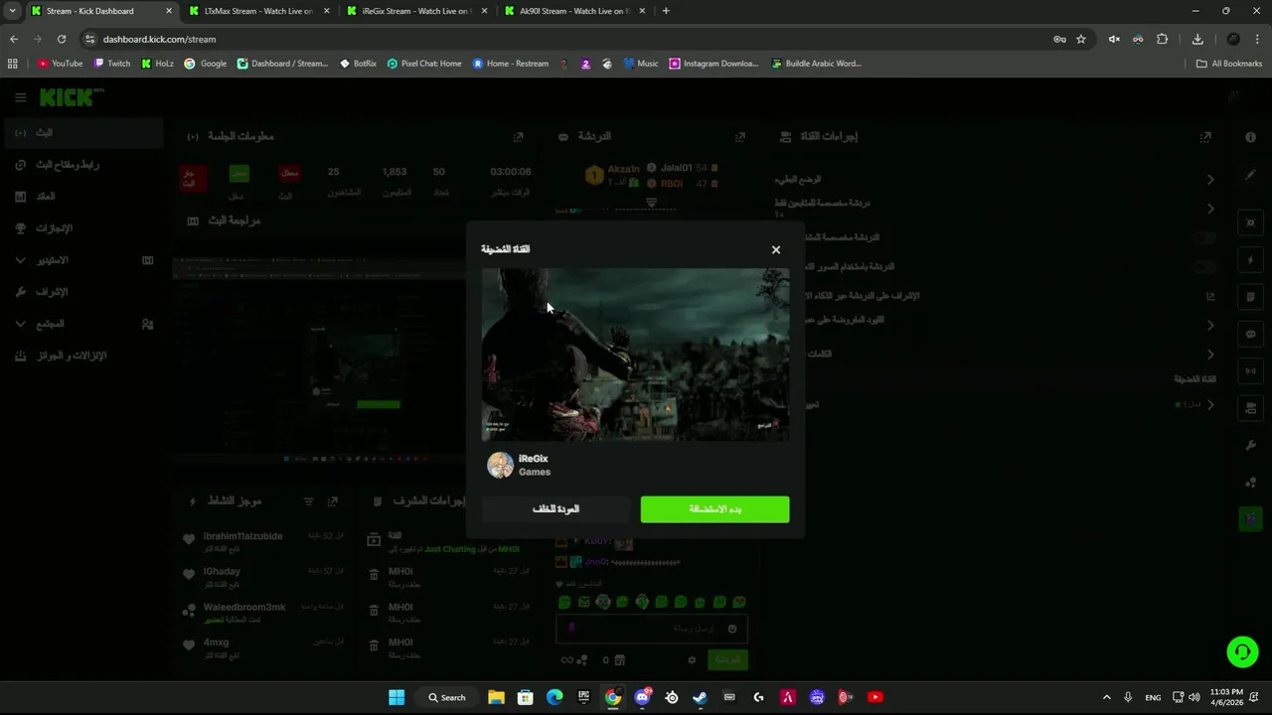This screenshot has width=1272, height=715.
Task: Open the ENG language switcher
Action: [x=1153, y=697]
